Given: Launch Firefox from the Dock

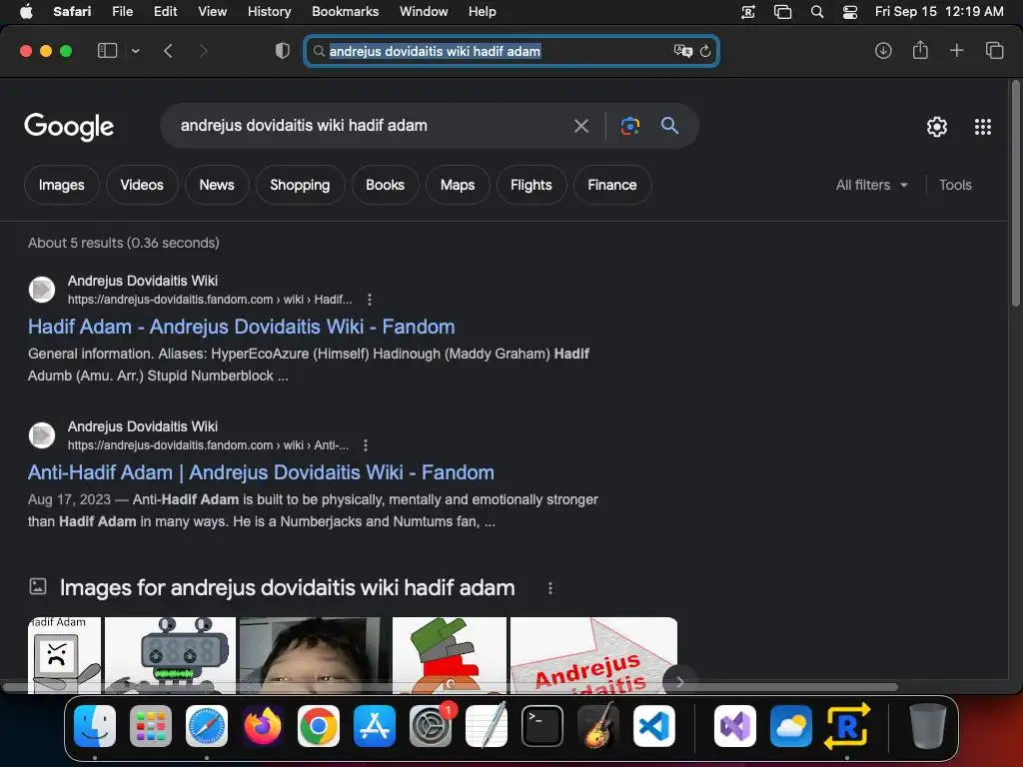Looking at the screenshot, I should (263, 726).
